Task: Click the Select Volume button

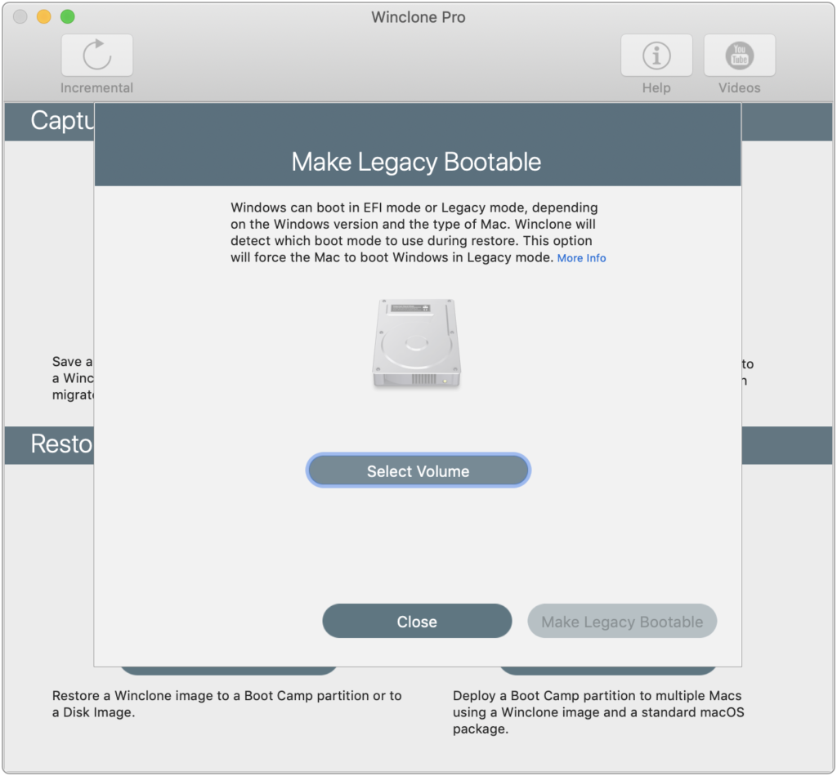Action: tap(418, 471)
